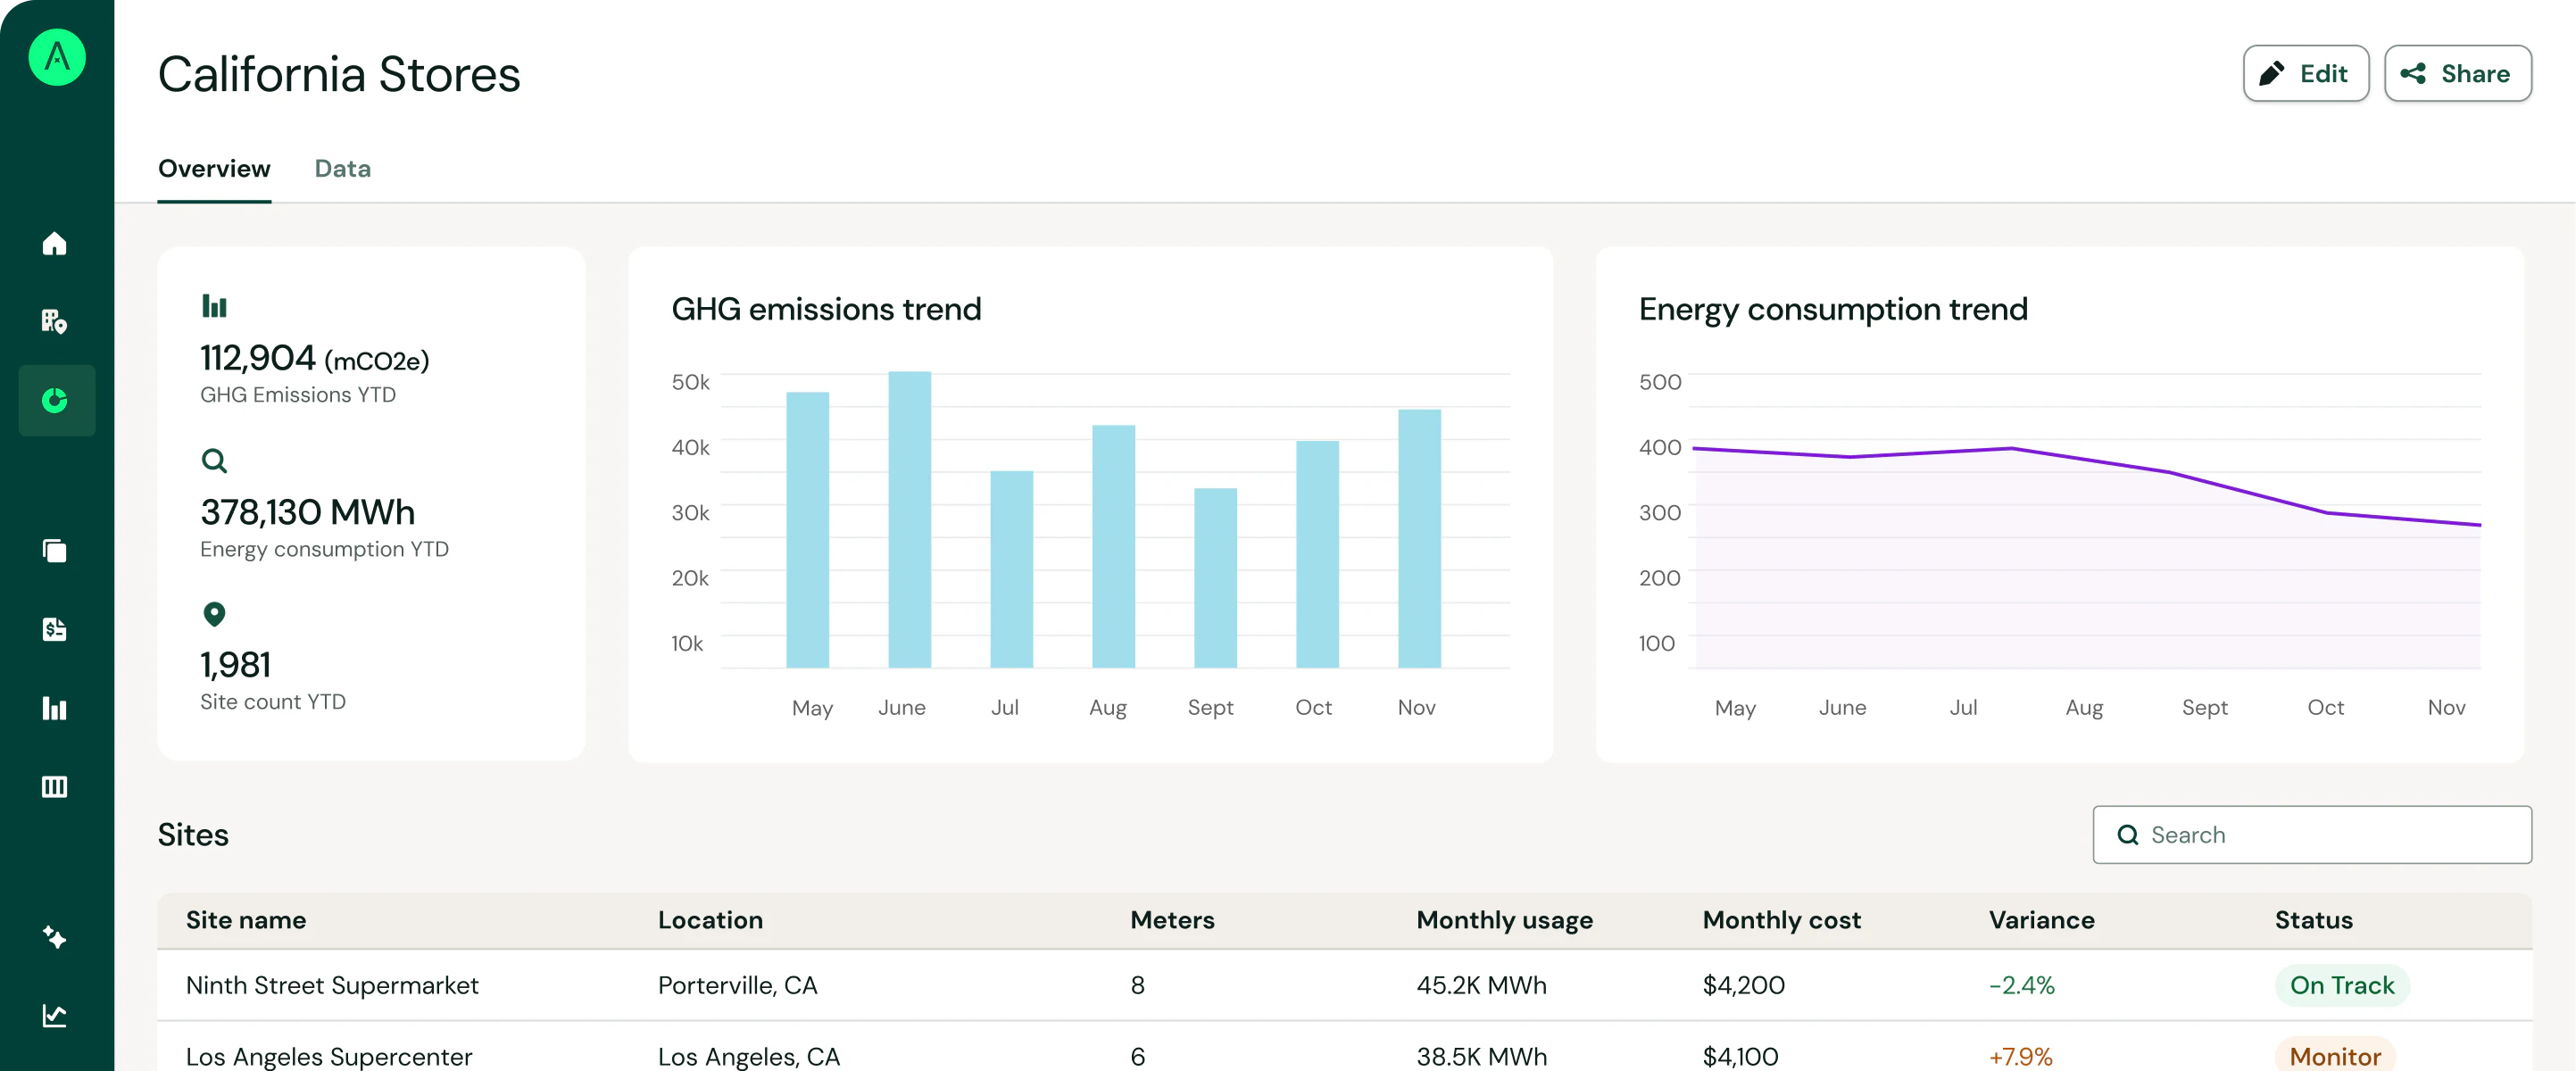2576x1071 pixels.
Task: Click the Sept bar in GHG emissions chart
Action: click(x=1216, y=578)
